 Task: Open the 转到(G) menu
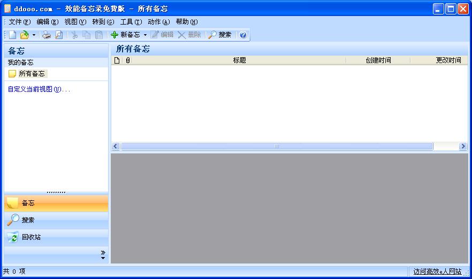(x=103, y=21)
